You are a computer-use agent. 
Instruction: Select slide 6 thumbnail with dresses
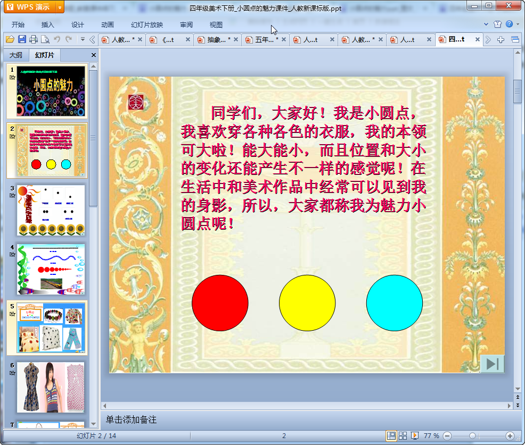point(51,387)
